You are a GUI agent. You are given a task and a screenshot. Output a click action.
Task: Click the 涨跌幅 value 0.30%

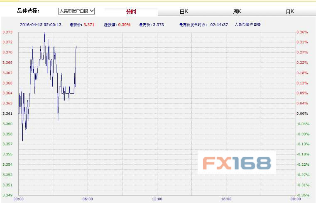(x=124, y=25)
